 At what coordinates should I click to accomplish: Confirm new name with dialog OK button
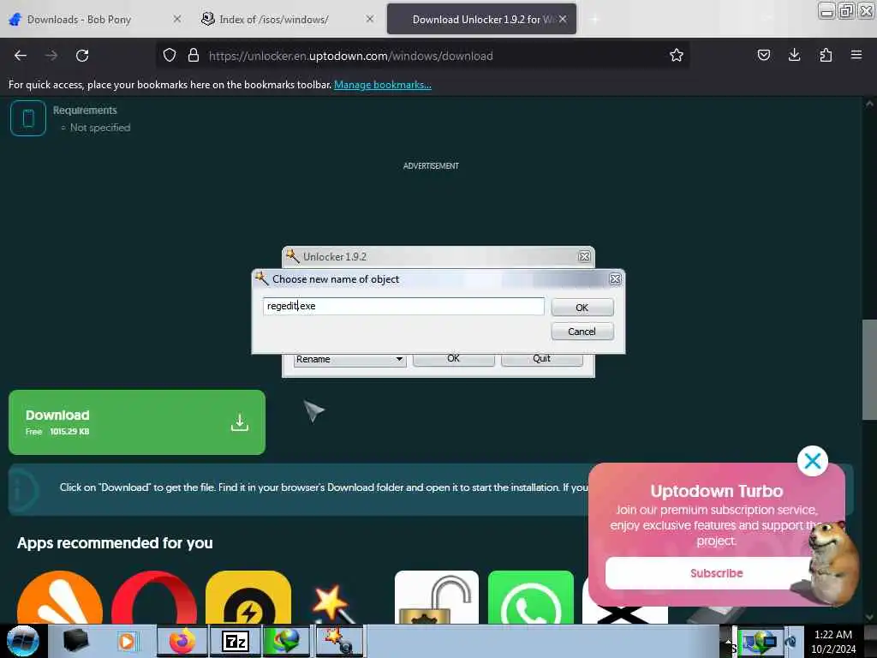pos(582,308)
